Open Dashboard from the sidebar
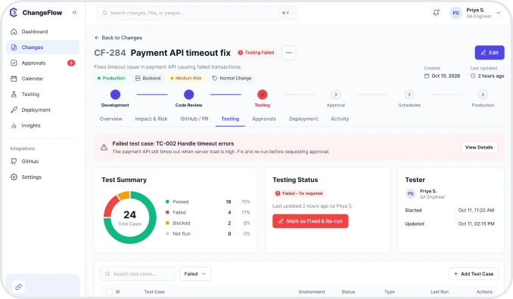Viewport: 513px width, 299px height. pyautogui.click(x=42, y=32)
